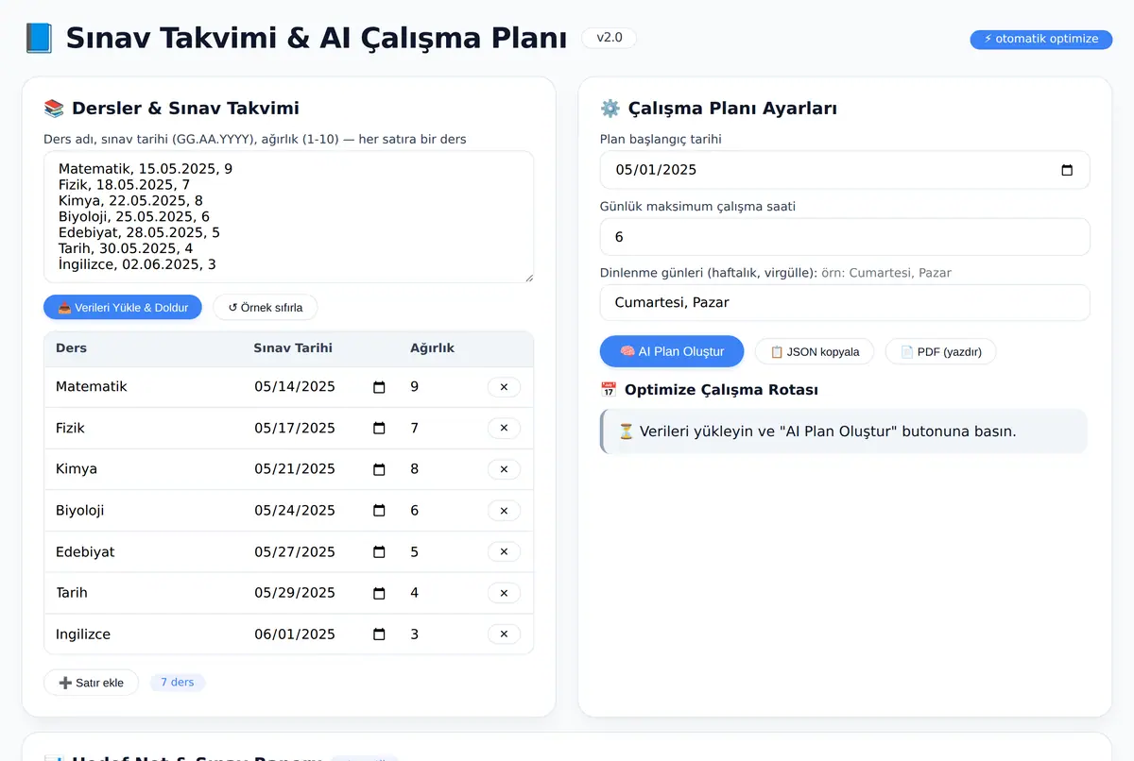Copy plan using JSON kopyala button
This screenshot has width=1134, height=761.
[x=815, y=351]
